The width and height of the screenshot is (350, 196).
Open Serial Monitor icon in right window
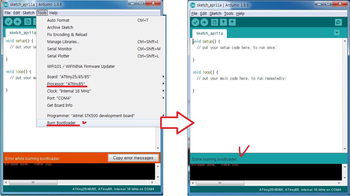(338, 22)
